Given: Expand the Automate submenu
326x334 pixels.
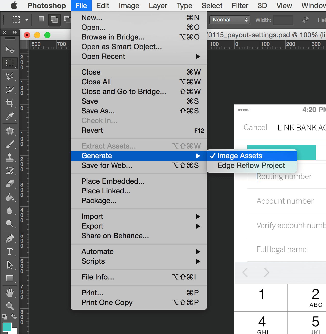Looking at the screenshot, I should pos(139,251).
